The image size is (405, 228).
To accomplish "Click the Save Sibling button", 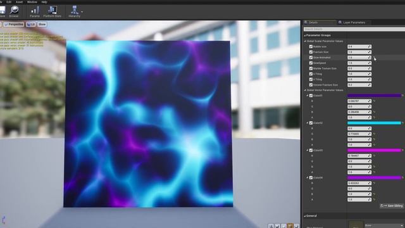I will pyautogui.click(x=392, y=206).
